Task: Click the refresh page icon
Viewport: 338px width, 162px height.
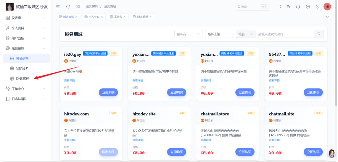Action: point(68,7)
